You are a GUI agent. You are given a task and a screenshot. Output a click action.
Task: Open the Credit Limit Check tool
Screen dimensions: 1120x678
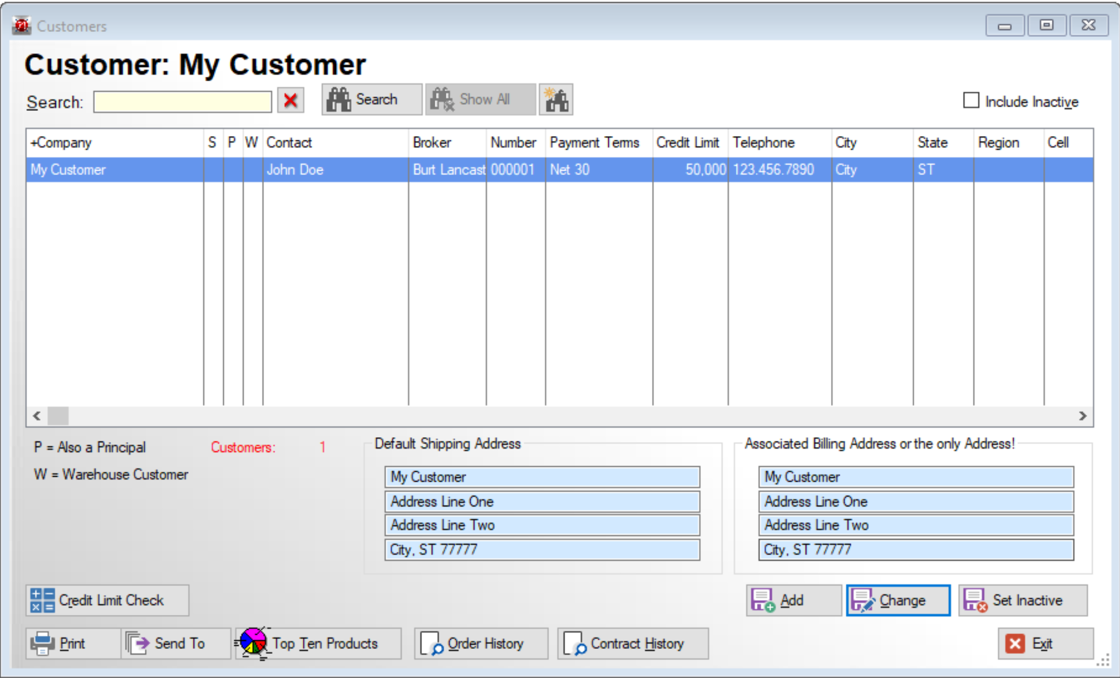(x=108, y=600)
